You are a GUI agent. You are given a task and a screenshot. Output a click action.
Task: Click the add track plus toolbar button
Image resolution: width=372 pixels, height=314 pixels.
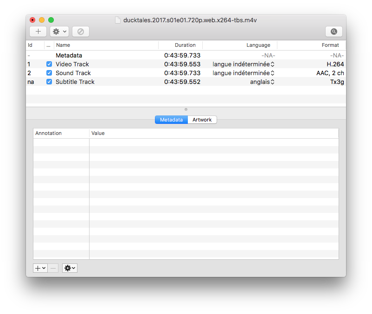click(38, 32)
